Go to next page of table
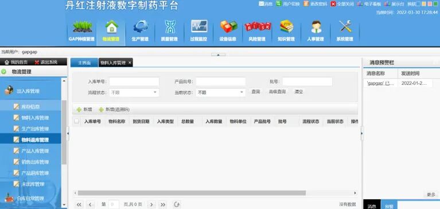 click(x=151, y=204)
